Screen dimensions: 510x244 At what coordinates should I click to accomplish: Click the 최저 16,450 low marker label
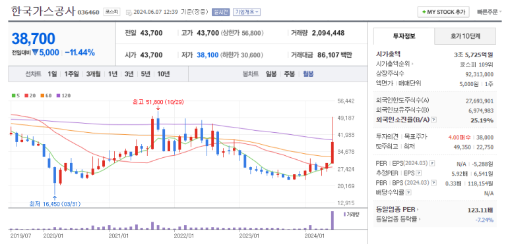[55, 204]
